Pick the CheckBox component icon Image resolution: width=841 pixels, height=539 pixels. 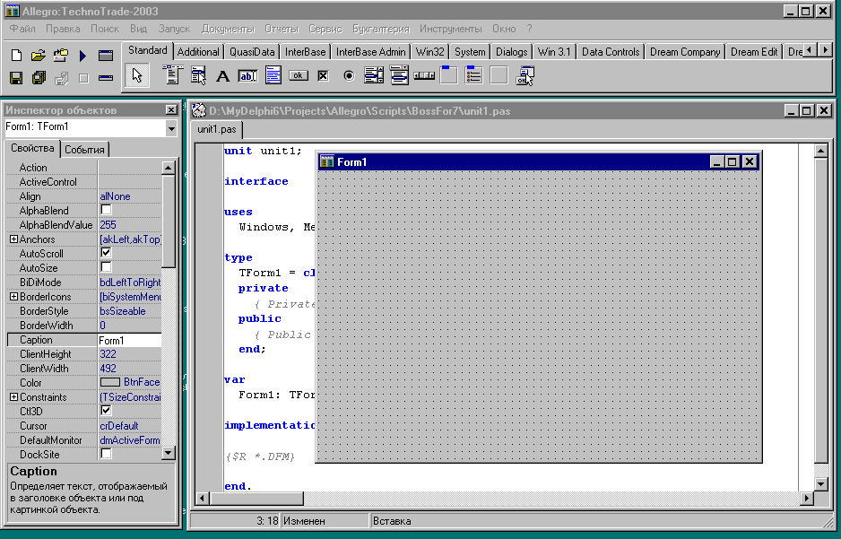click(x=323, y=75)
